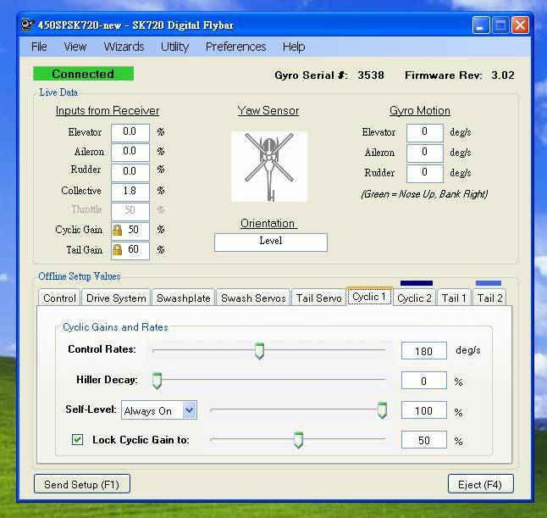Click the Cyclic Gain lock icon
Image resolution: width=547 pixels, height=518 pixels.
117,231
